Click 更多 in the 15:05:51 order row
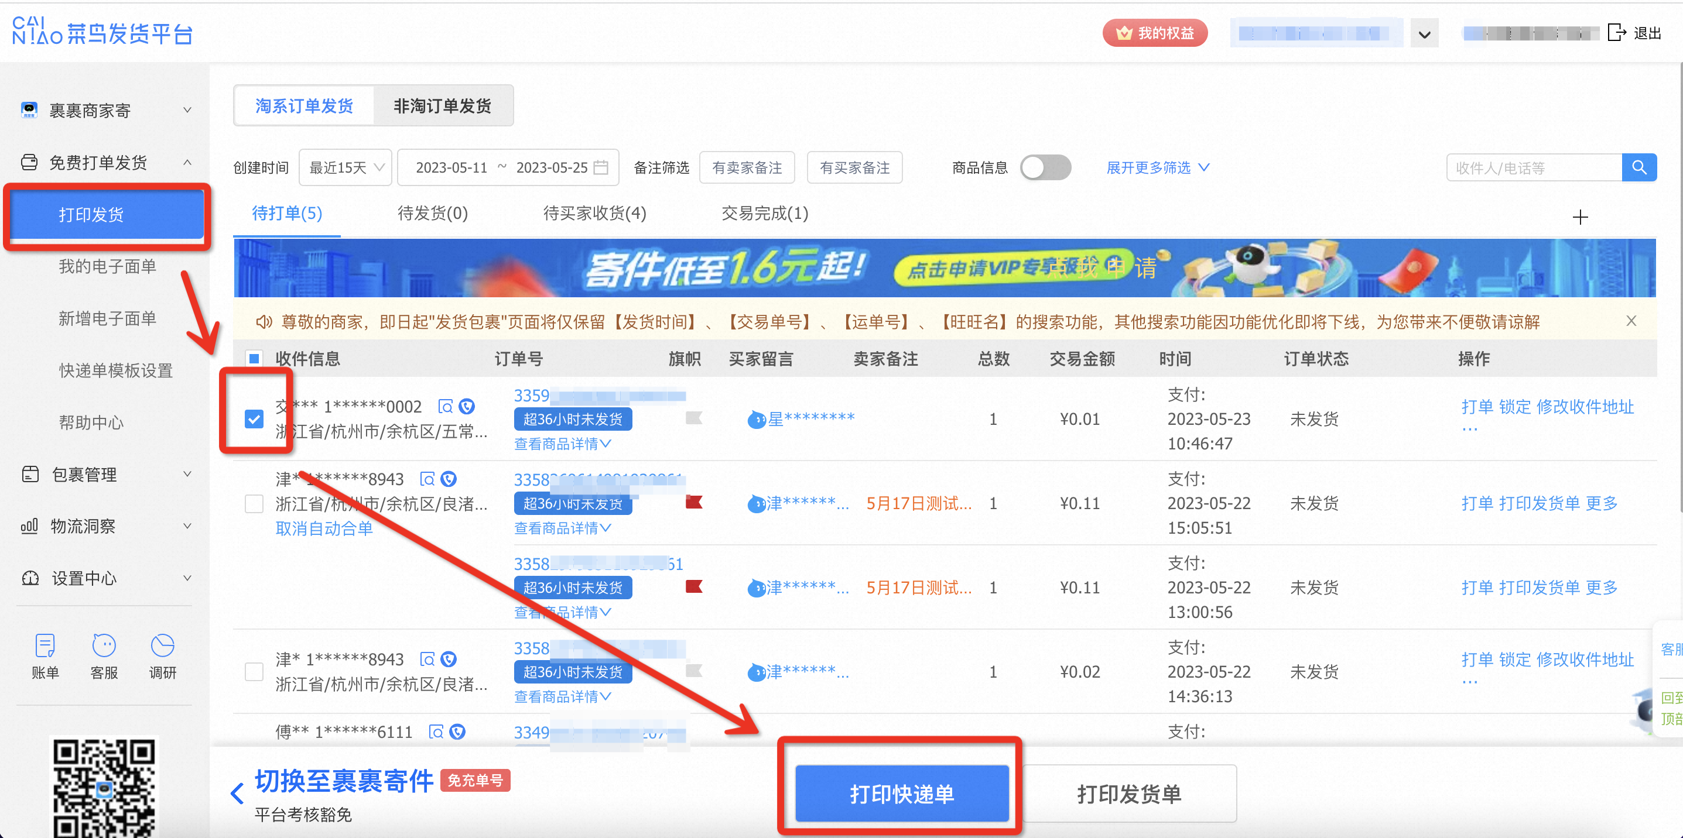The image size is (1683, 838). (1602, 503)
